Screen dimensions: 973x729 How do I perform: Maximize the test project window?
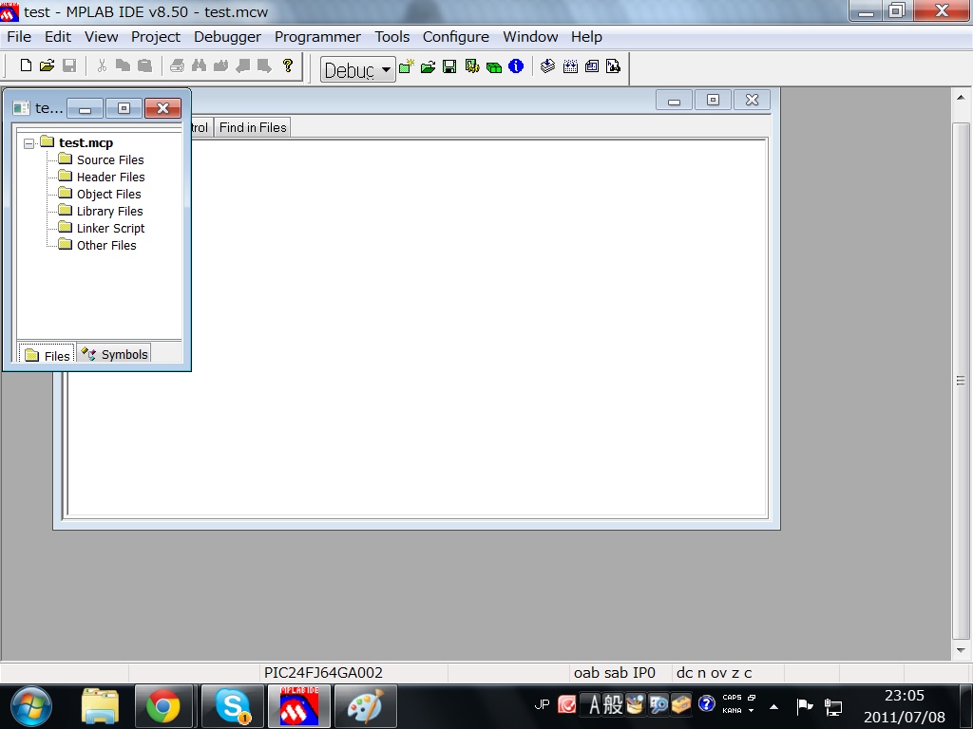pos(124,108)
